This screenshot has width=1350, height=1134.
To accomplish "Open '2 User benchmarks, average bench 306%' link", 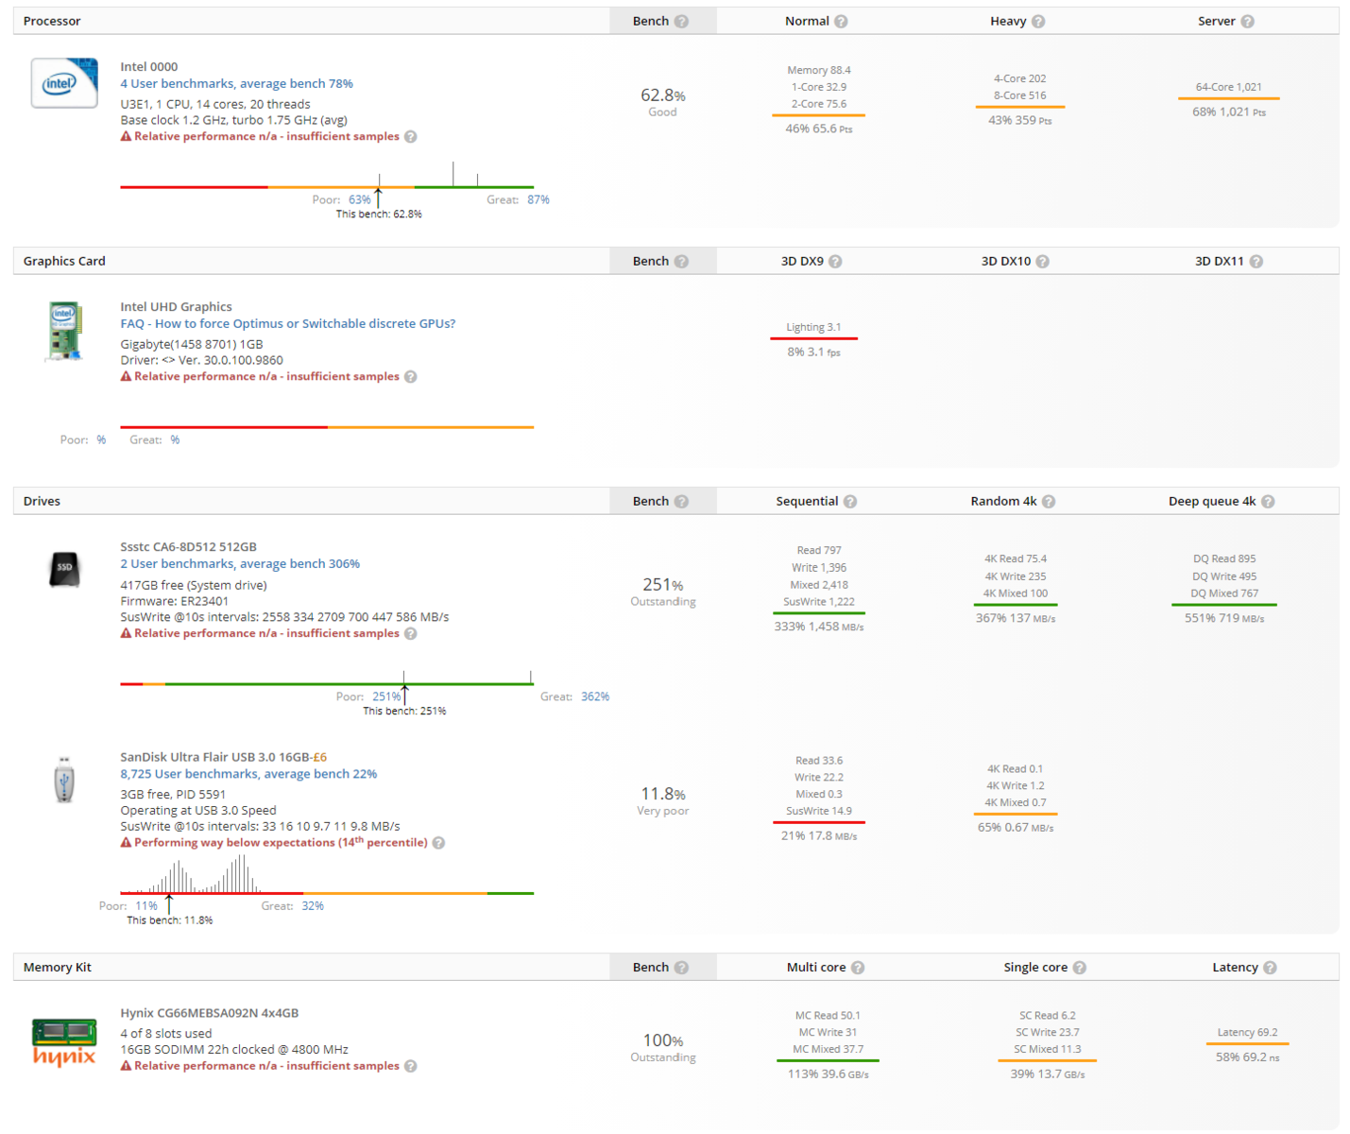I will point(240,564).
